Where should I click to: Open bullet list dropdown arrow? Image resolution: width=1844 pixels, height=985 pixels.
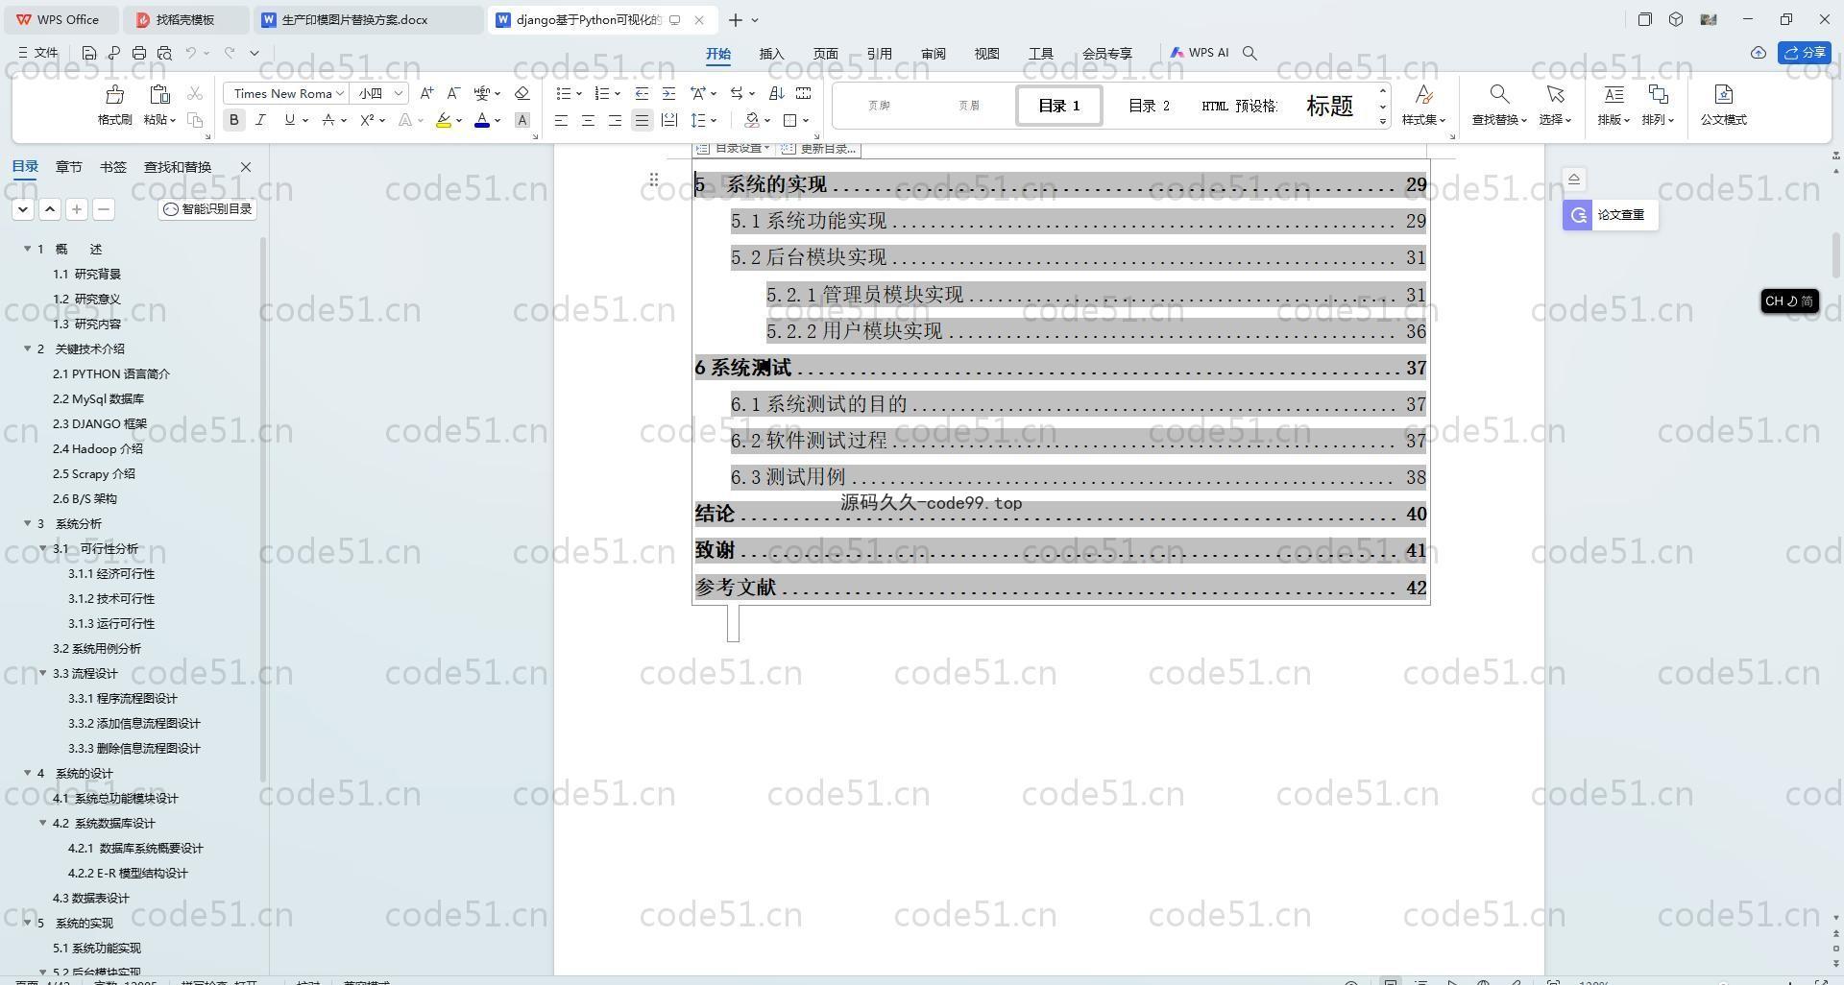point(579,93)
